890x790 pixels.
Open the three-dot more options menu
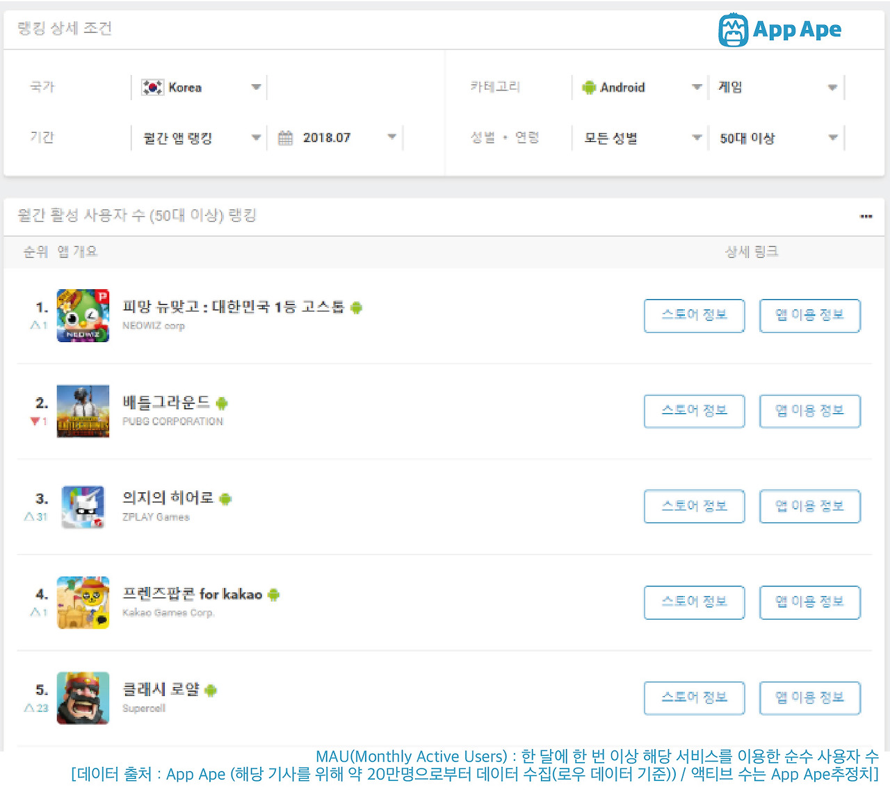(866, 216)
